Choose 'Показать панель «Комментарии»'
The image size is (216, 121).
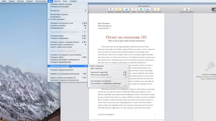(x=67, y=42)
